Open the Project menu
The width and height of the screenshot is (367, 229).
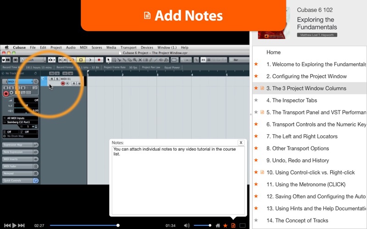(56, 48)
